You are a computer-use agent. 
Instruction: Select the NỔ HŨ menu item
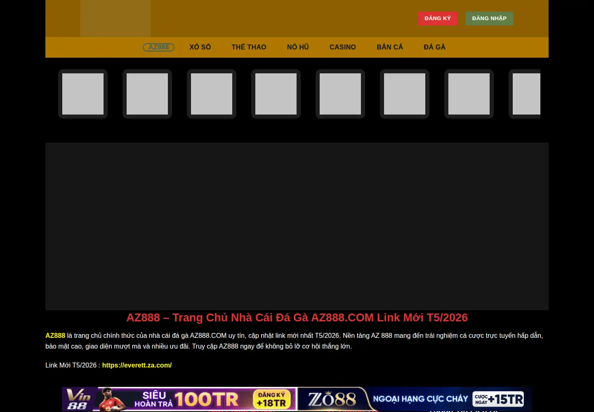point(298,47)
